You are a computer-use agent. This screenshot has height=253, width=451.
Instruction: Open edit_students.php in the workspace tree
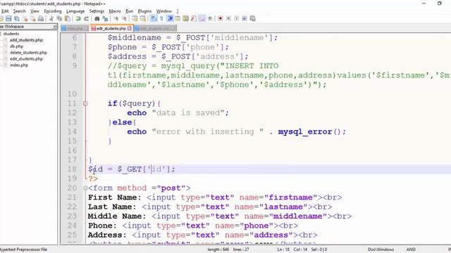tap(26, 59)
